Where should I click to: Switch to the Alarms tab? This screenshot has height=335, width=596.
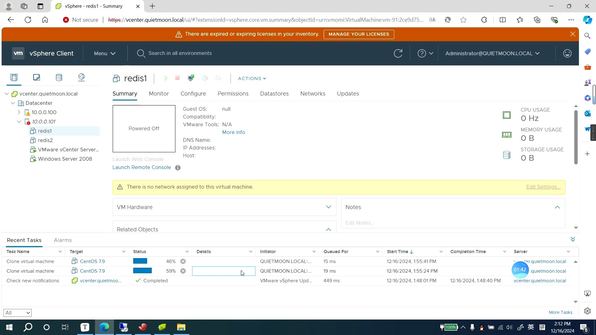(63, 240)
